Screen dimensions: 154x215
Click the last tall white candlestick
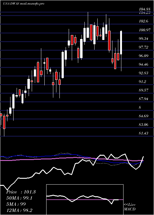(121, 43)
